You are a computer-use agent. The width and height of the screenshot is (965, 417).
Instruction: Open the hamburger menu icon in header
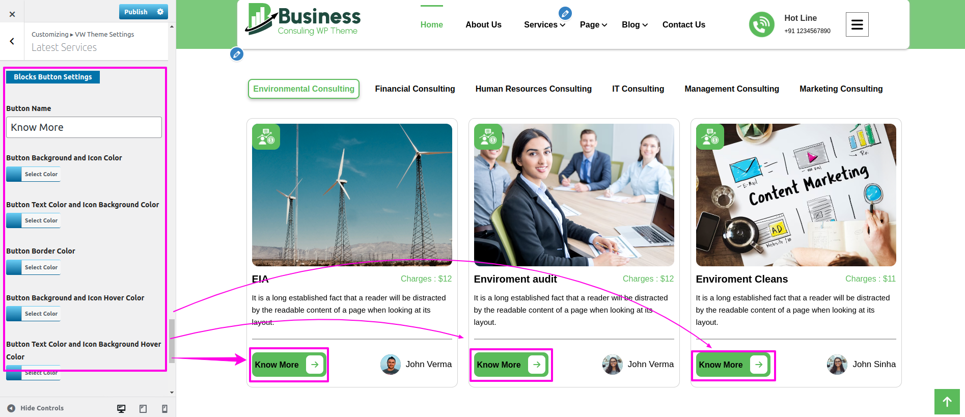click(x=857, y=24)
